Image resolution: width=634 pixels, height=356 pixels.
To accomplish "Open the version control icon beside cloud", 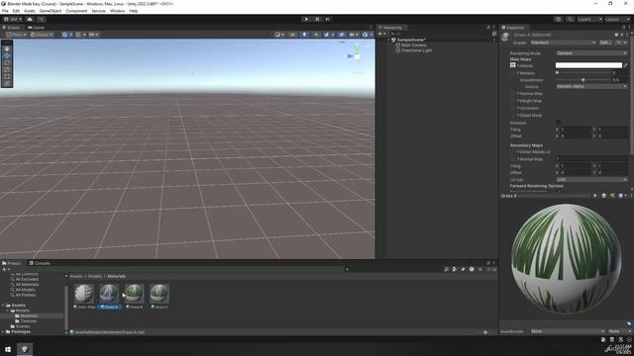I will click(x=42, y=19).
